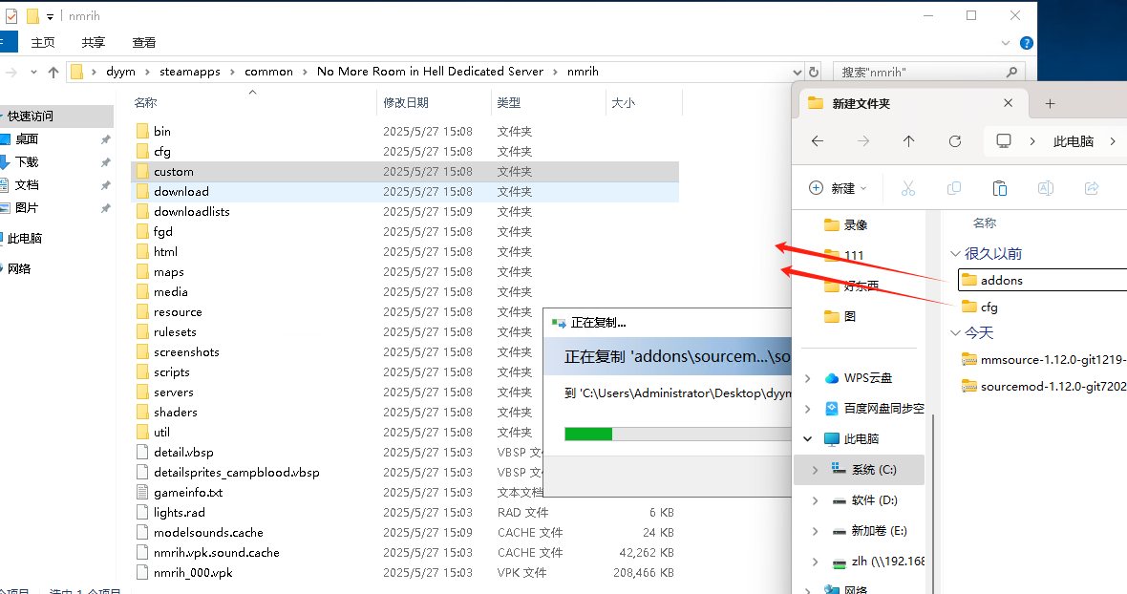Screen dimensions: 1127x594
Task: Open the 主页 ribbon tab
Action: (43, 43)
